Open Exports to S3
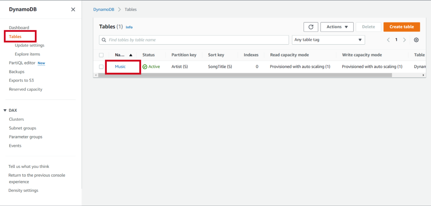Viewport: 431px width, 206px height. 21,81
